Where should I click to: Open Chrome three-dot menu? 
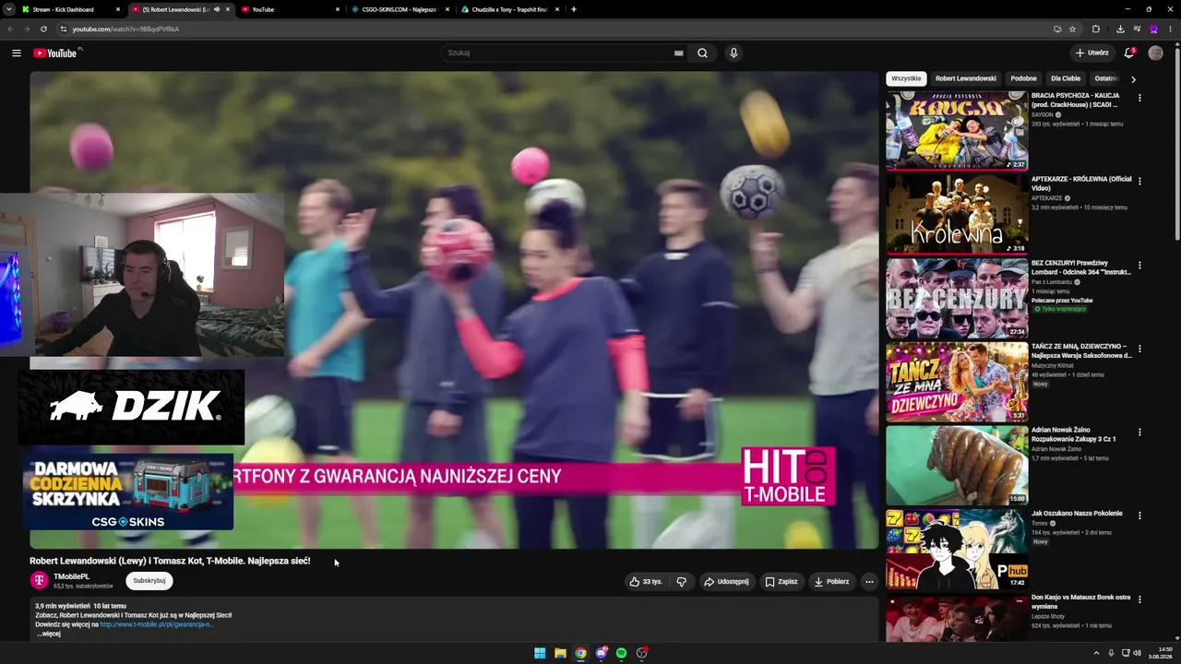pyautogui.click(x=1170, y=29)
